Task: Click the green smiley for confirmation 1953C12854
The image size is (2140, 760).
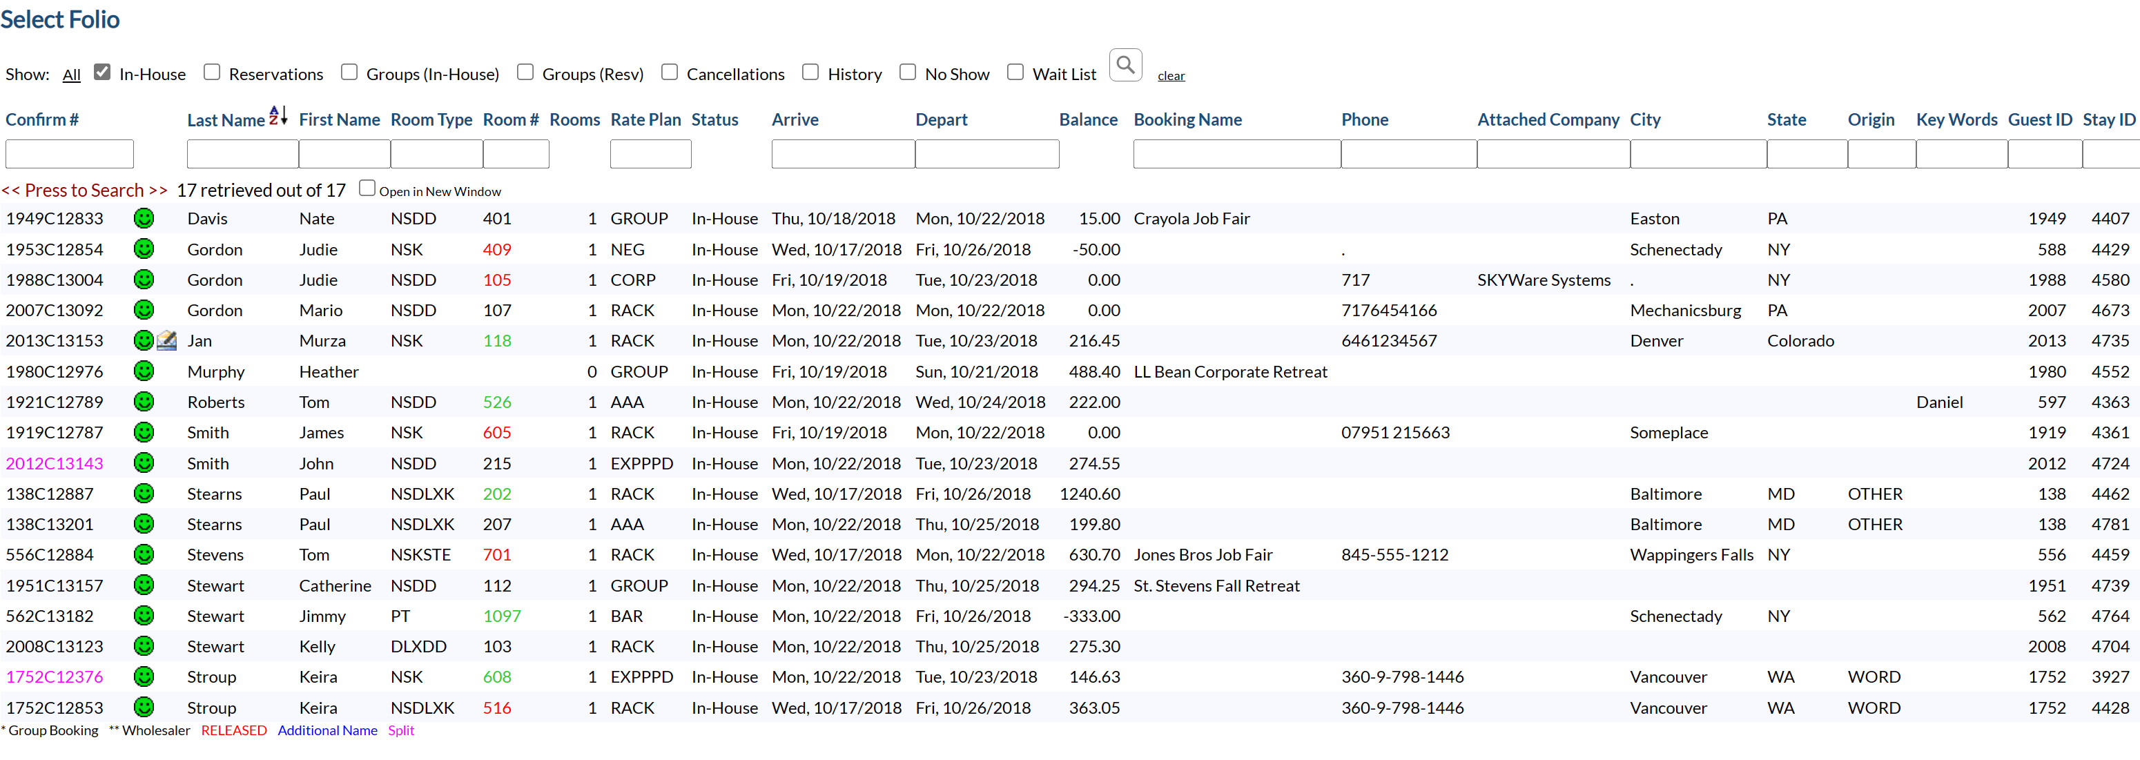Action: click(144, 249)
